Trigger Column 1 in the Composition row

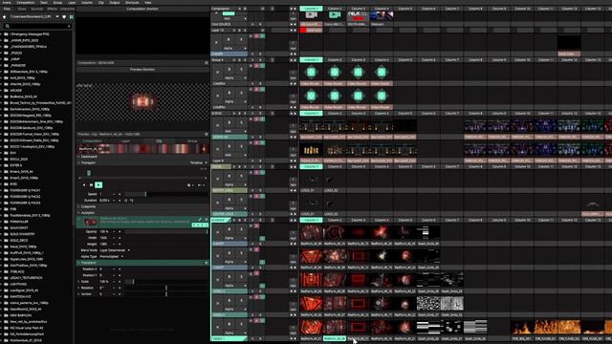(311, 9)
